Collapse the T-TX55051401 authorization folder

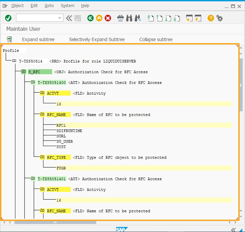[33, 178]
